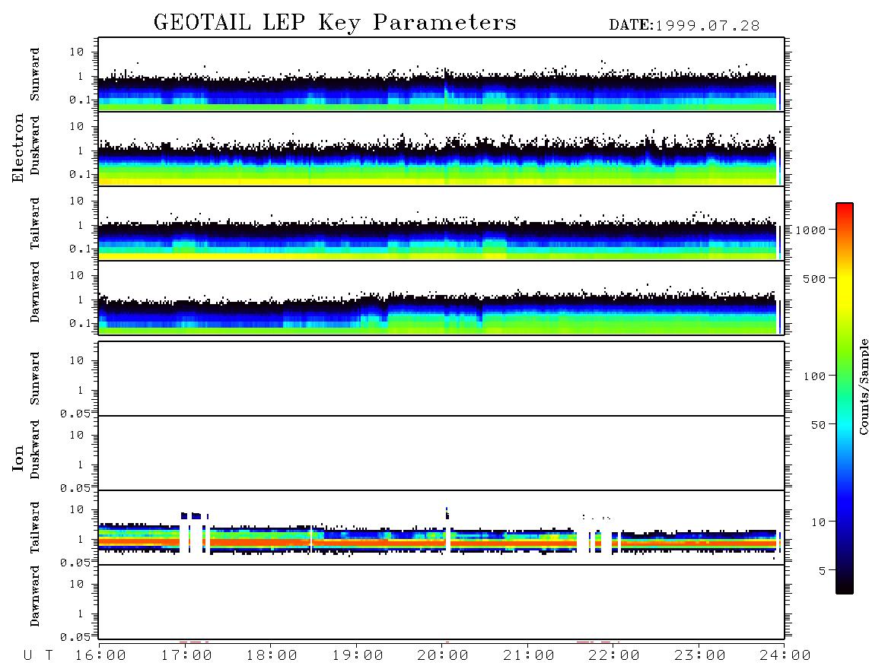The image size is (869, 669).
Task: Click the '1000' color bar tick label
Action: [x=810, y=230]
